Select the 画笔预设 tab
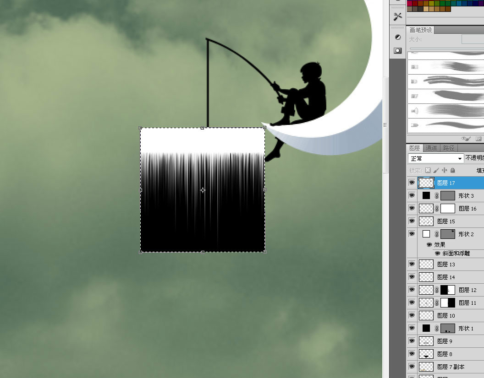This screenshot has height=378, width=484. 420,30
